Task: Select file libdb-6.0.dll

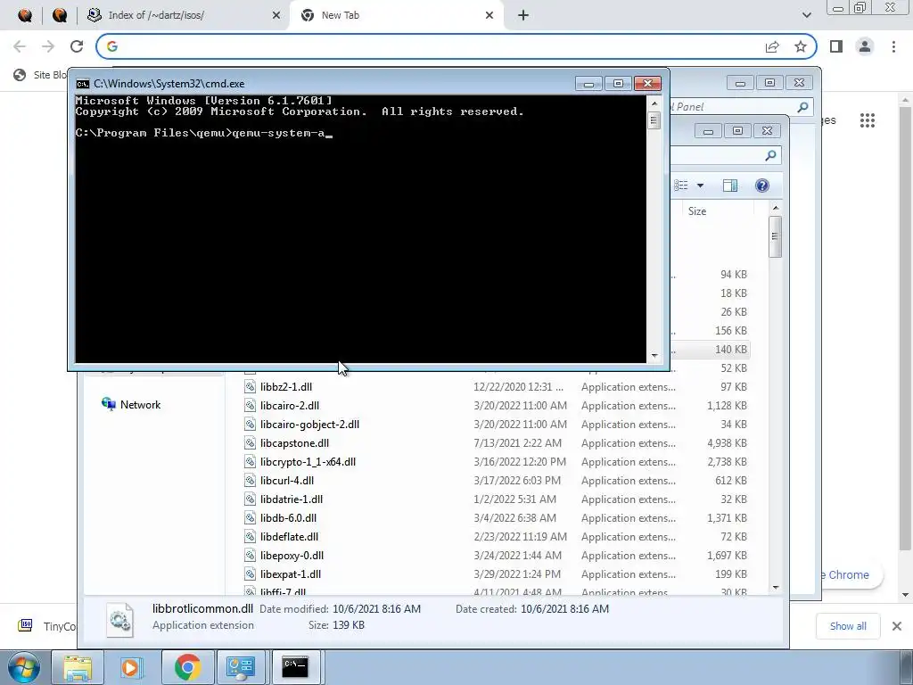Action: point(288,518)
